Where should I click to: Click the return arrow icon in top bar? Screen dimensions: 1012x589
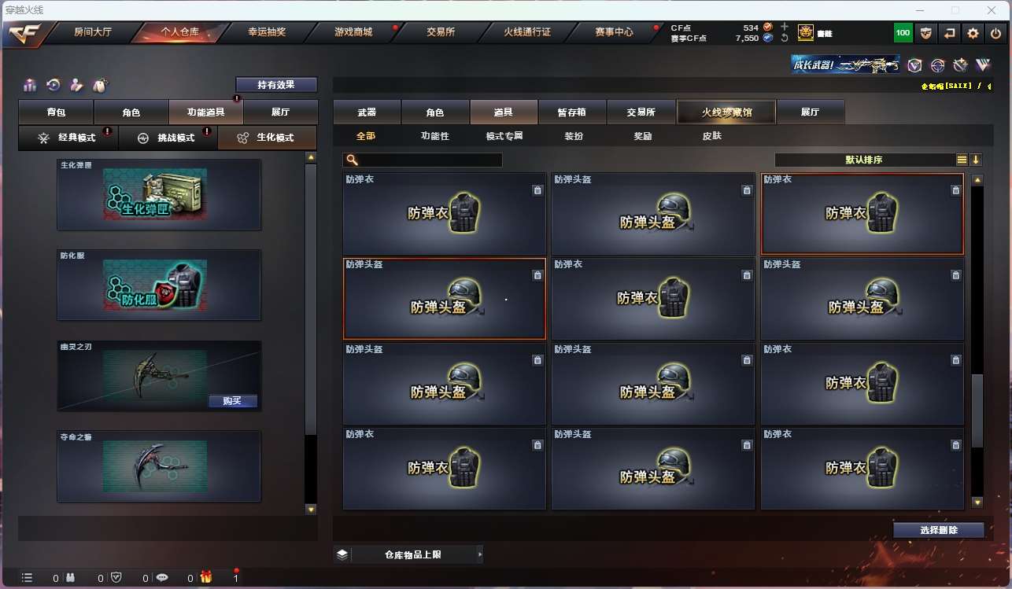(x=950, y=33)
